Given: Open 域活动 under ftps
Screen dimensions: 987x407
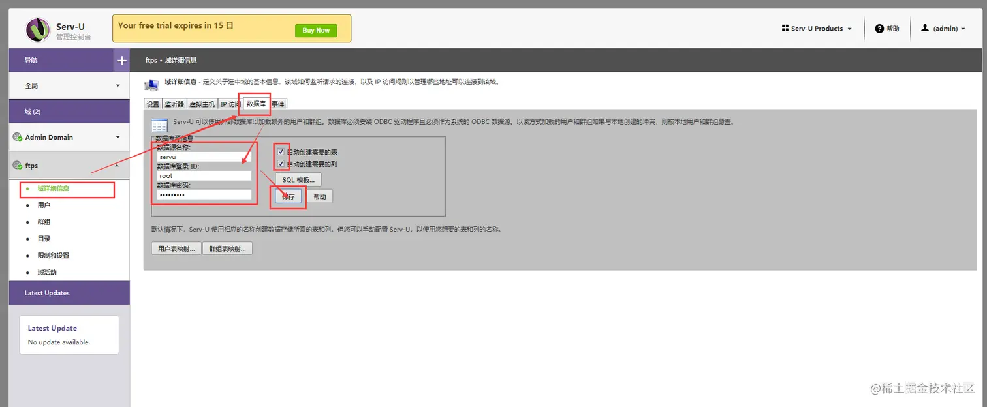Looking at the screenshot, I should click(x=48, y=273).
